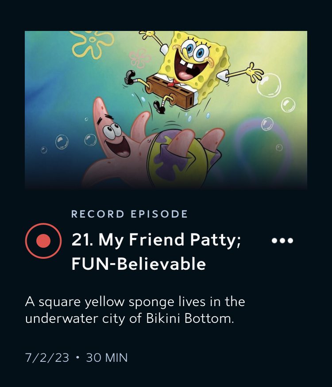
Task: Click the large bubble near SpongeBob's hand
Action: 269,85
